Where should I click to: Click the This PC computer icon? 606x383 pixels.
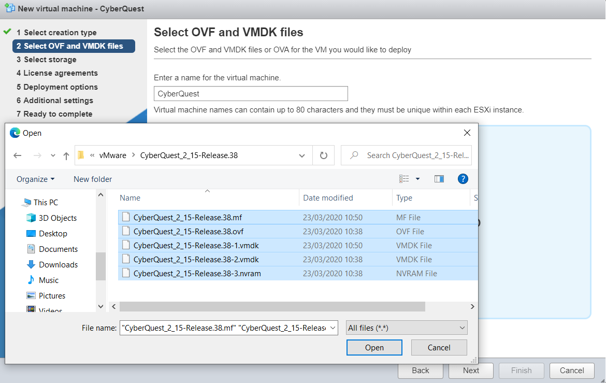pos(27,202)
